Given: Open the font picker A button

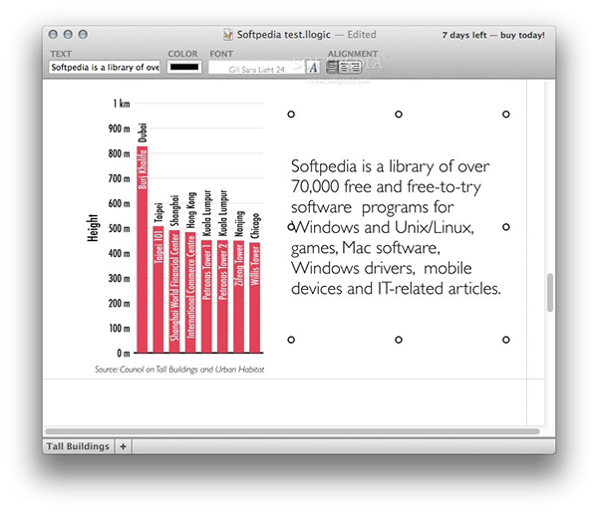Looking at the screenshot, I should 313,68.
